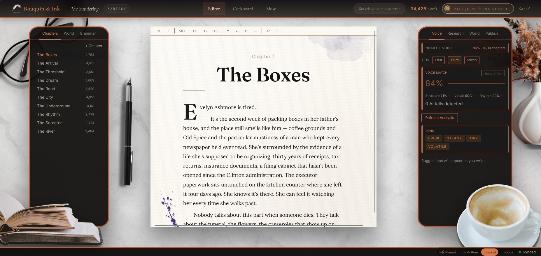The image size is (541, 256).
Task: Choose the Ink & Brass theme
Action: tap(470, 252)
